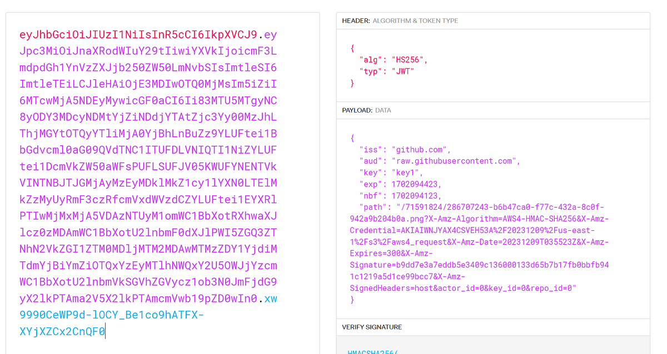Click the VERIFY SIGNATURE section header
Image resolution: width=667 pixels, height=354 pixels.
(x=371, y=327)
